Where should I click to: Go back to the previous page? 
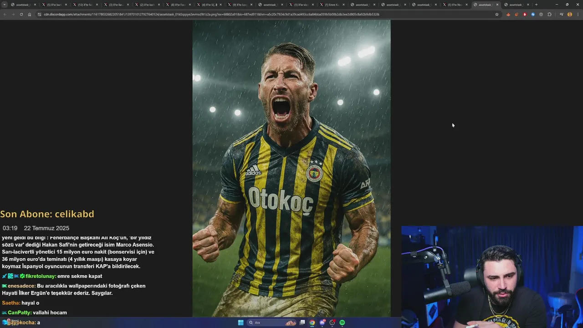coord(5,14)
